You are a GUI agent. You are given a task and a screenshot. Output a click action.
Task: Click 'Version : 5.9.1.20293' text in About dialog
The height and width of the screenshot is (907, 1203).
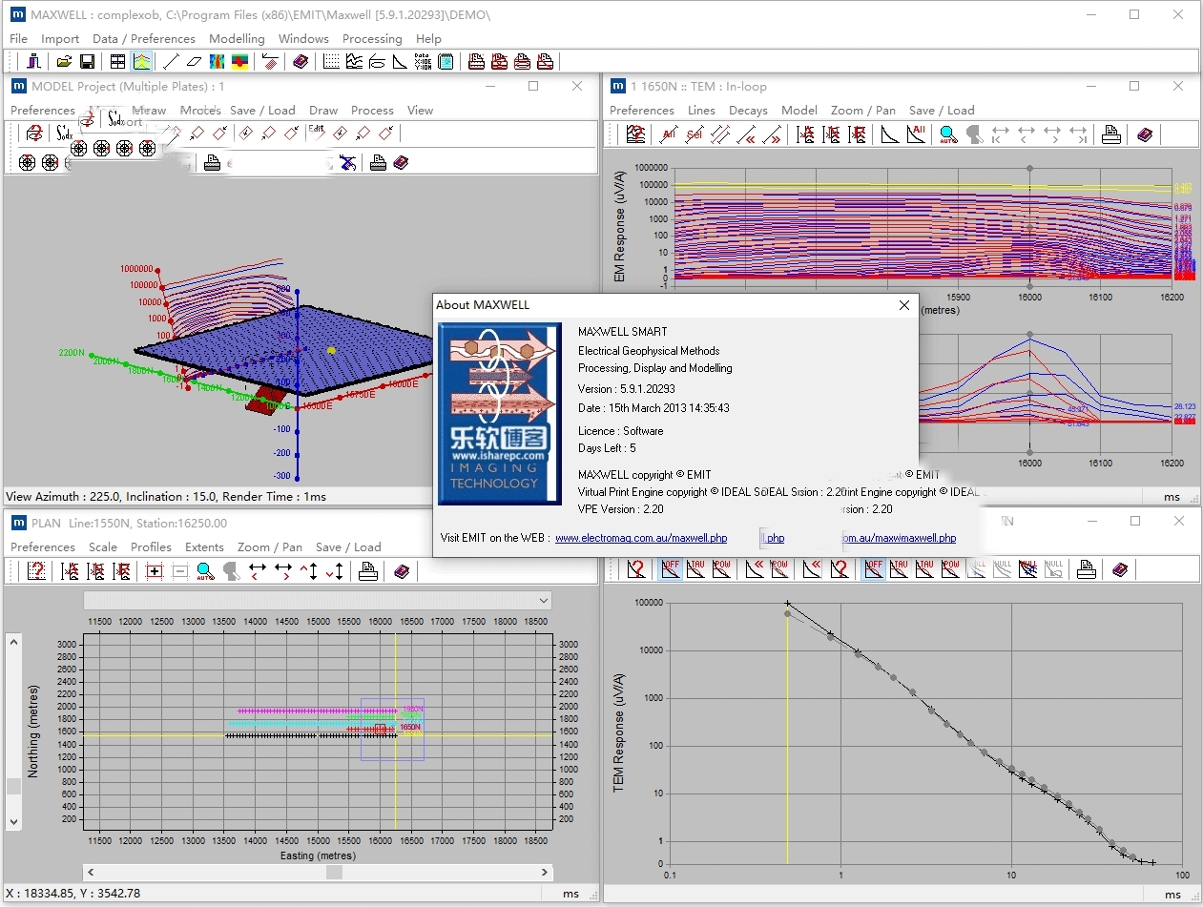pos(626,389)
